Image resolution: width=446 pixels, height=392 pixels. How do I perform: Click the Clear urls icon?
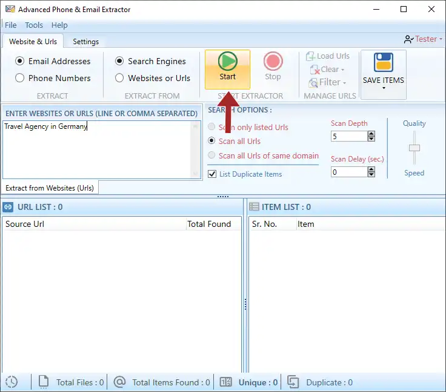click(315, 70)
